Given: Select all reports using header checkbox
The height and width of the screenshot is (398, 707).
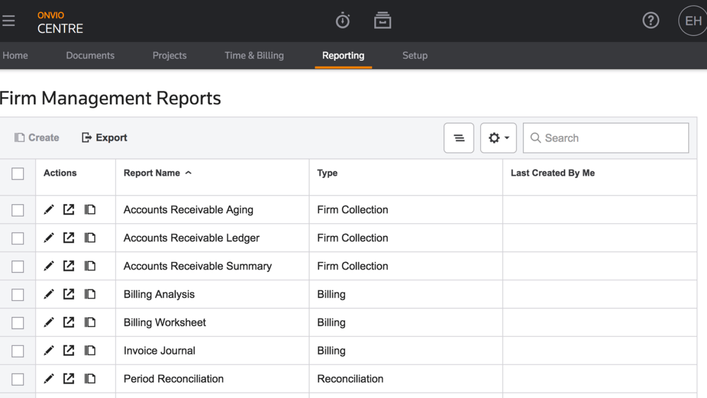Looking at the screenshot, I should (x=17, y=174).
